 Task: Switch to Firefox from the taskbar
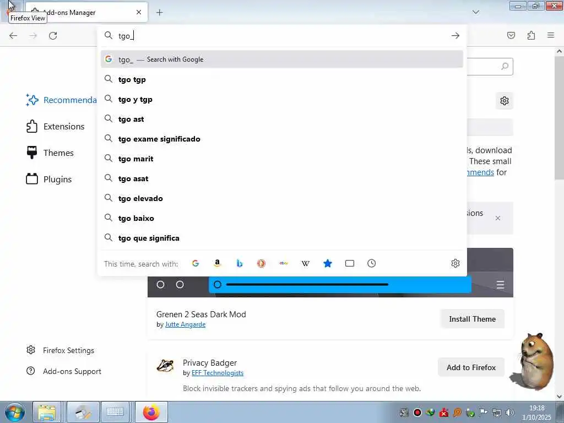(151, 412)
